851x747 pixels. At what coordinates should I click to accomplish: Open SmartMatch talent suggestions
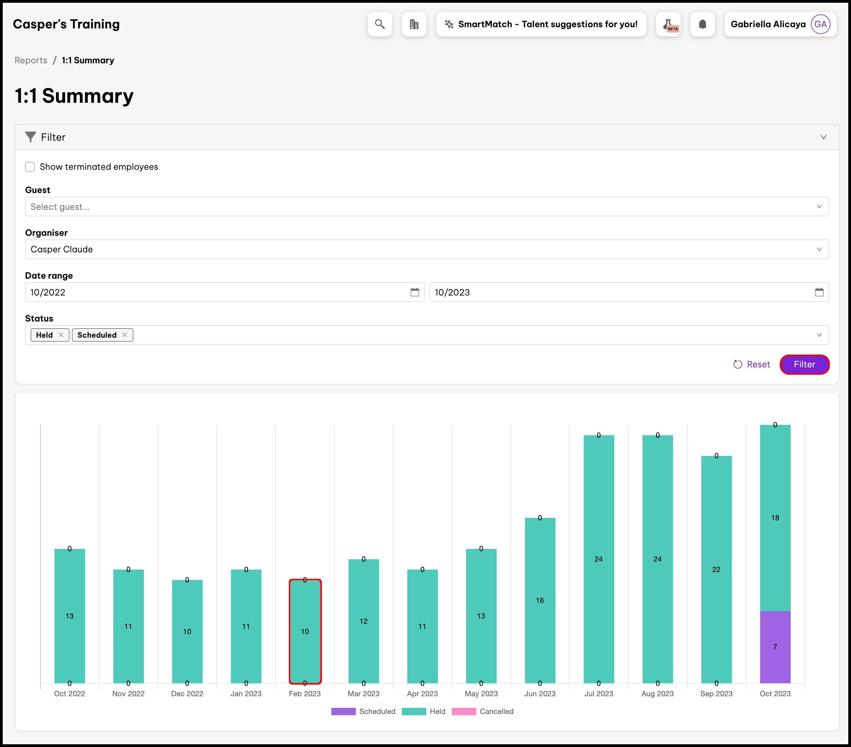coord(541,24)
